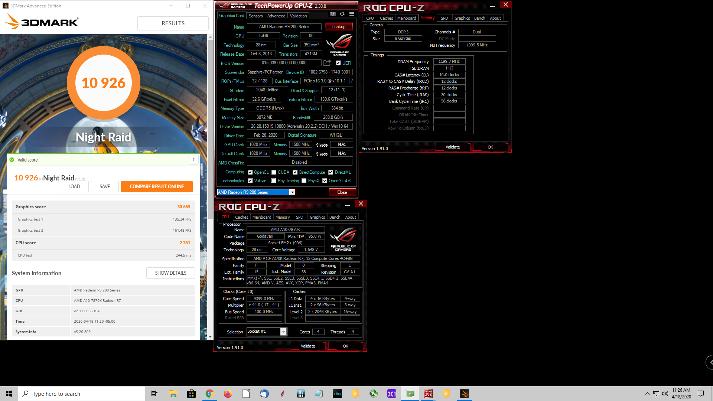Toggle the DirectCompute checkbox
Viewport: 713px width, 401px height.
tap(295, 172)
